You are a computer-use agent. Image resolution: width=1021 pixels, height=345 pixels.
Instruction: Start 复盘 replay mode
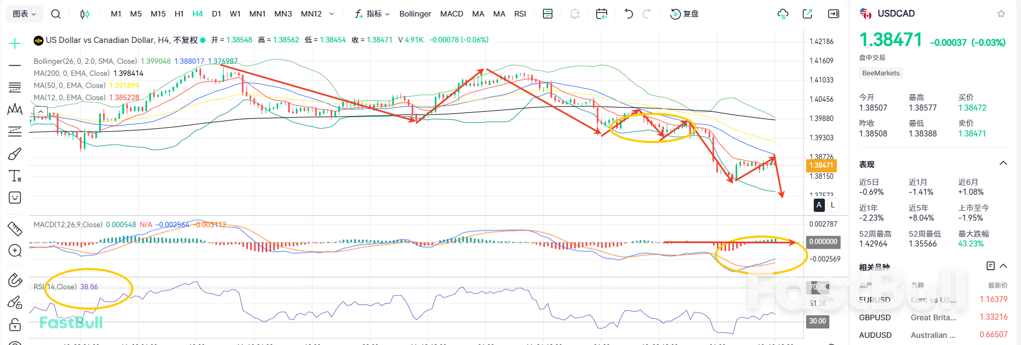point(684,14)
